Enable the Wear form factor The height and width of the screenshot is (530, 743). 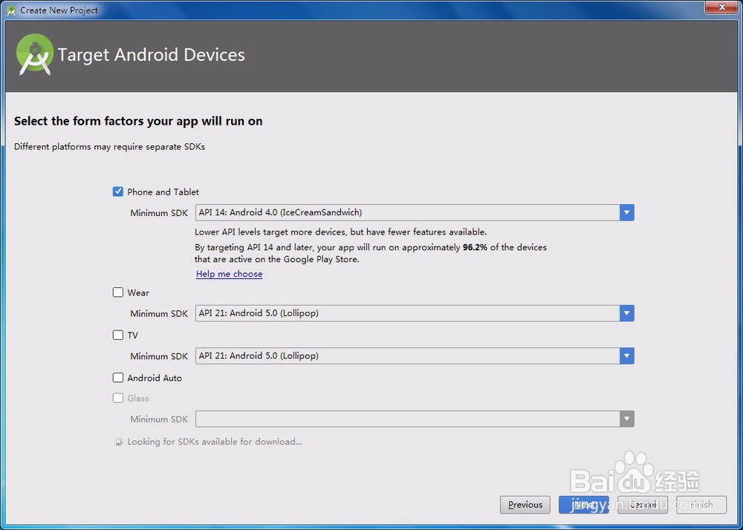(x=117, y=292)
